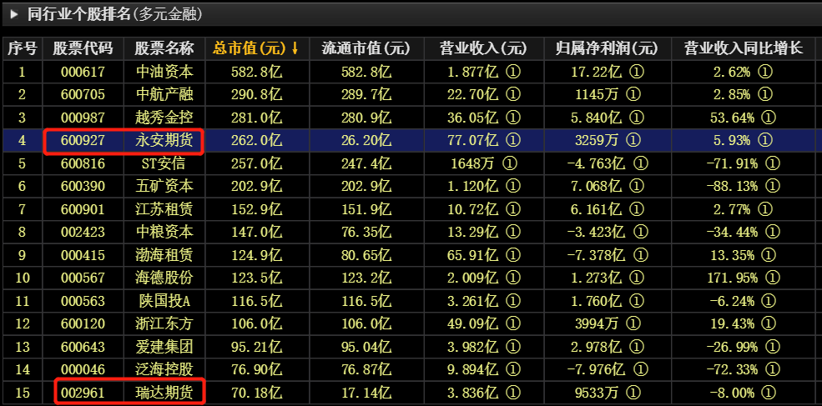Open info icon beside 1648万 revenue
The image size is (822, 406).
coord(509,163)
